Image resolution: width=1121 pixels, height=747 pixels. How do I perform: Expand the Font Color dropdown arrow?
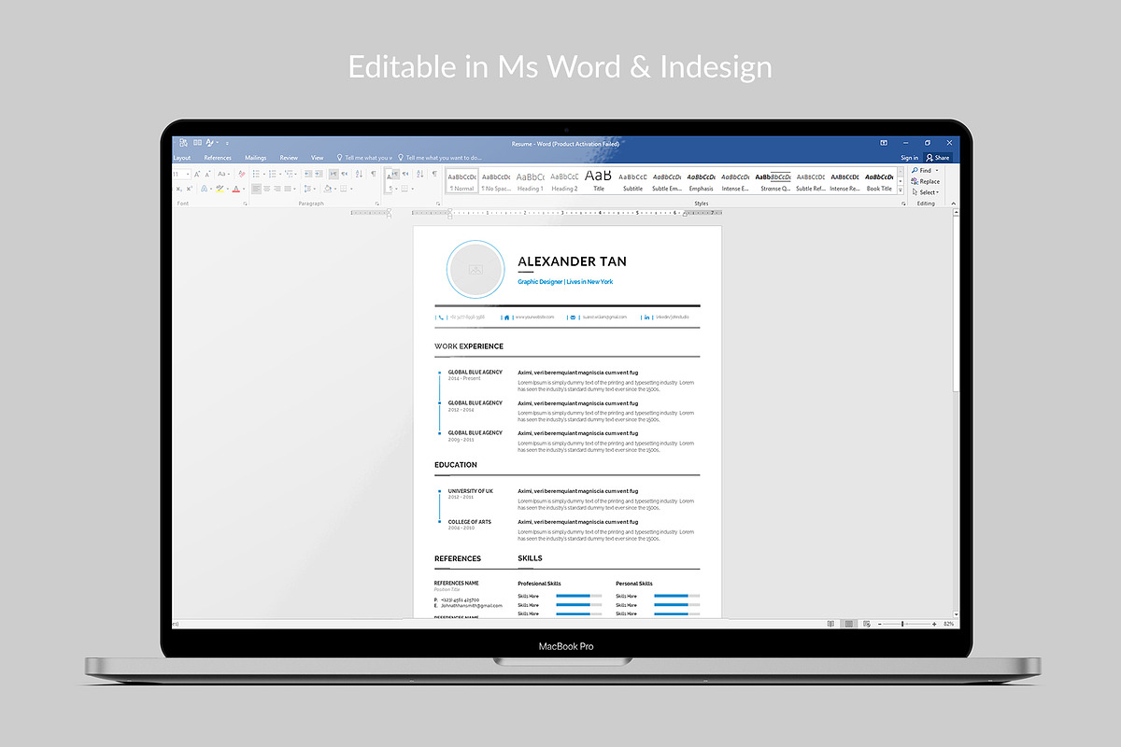tap(244, 189)
